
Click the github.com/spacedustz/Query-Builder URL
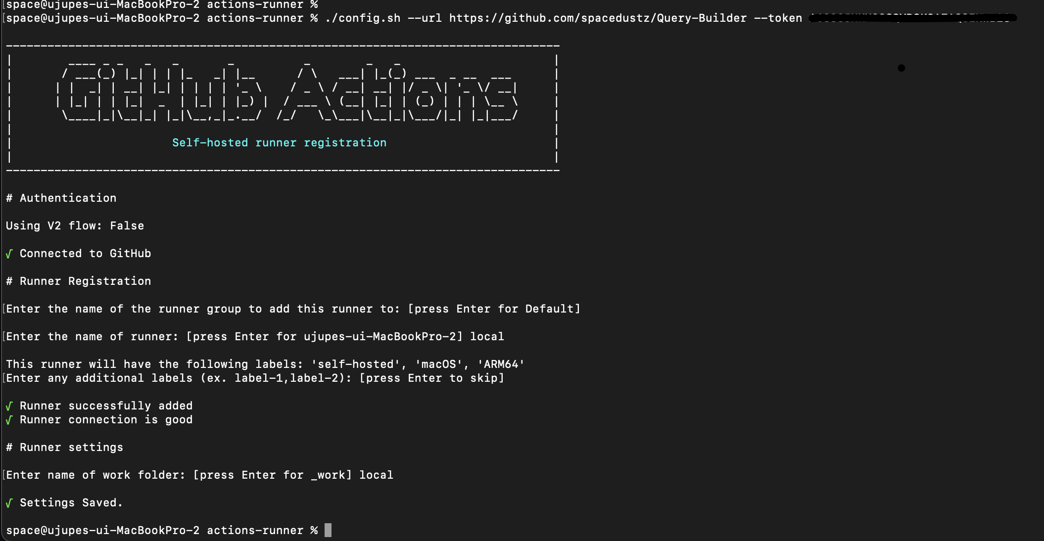click(x=598, y=18)
